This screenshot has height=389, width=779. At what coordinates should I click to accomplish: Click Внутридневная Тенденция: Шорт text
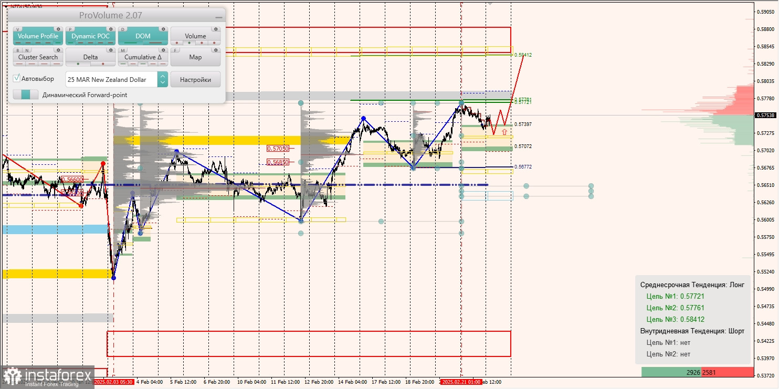[x=692, y=331]
